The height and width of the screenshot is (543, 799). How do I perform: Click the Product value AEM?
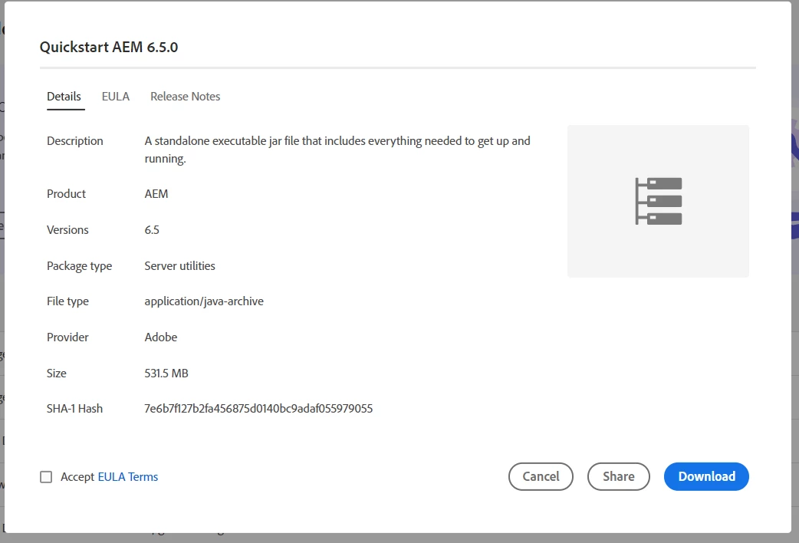(156, 194)
